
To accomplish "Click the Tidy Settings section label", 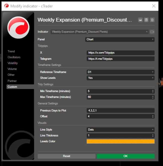I will click(x=45, y=84).
